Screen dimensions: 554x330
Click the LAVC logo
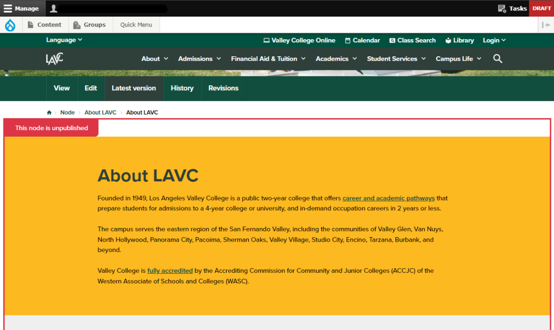click(x=54, y=58)
